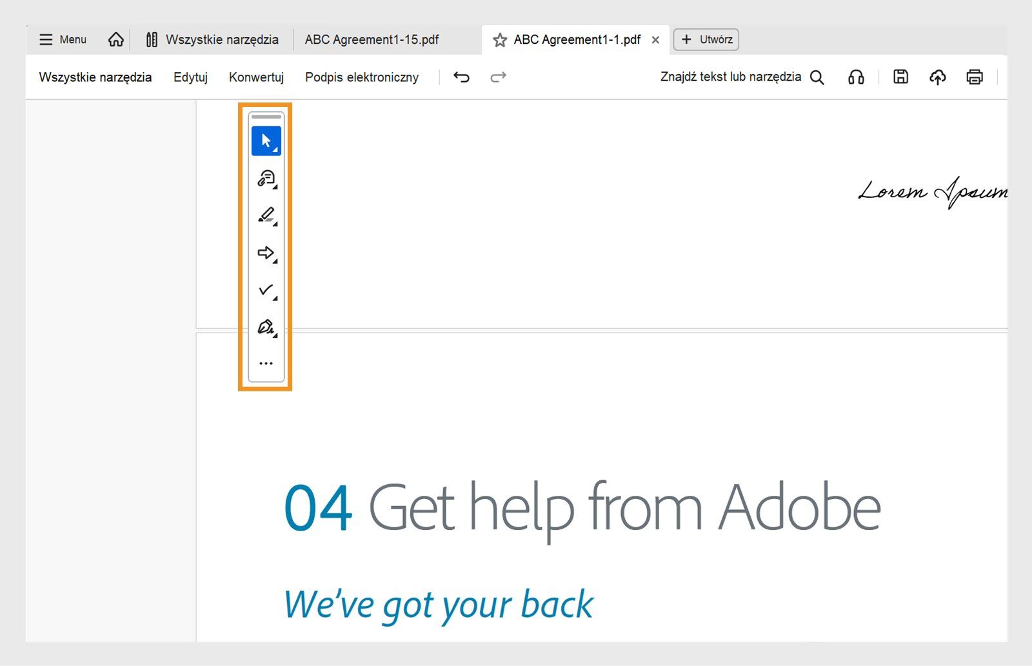Upload the file to cloud

point(937,77)
